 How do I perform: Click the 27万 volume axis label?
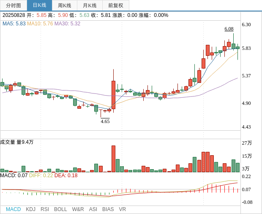coord(247,143)
